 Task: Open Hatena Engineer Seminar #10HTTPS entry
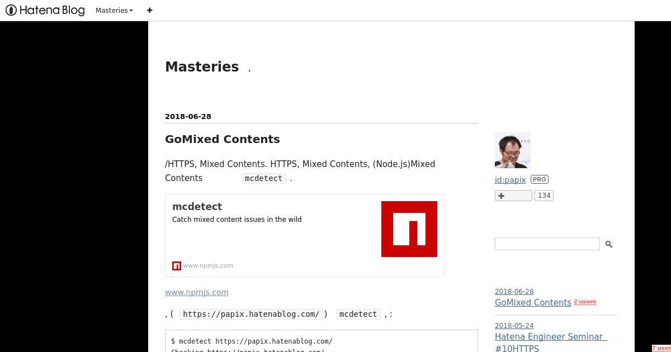[x=550, y=343]
